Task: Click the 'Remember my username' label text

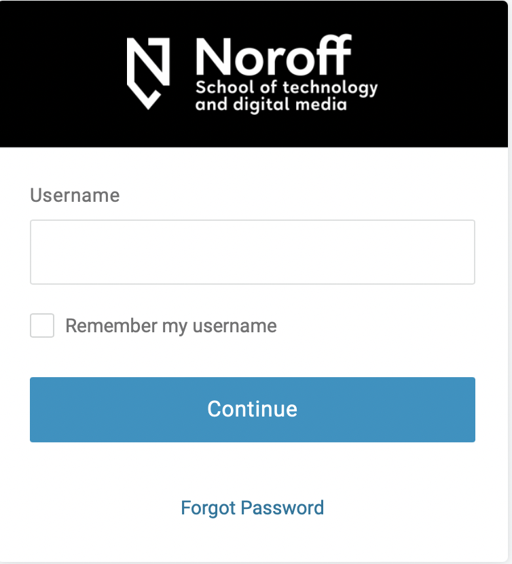Action: coord(171,326)
